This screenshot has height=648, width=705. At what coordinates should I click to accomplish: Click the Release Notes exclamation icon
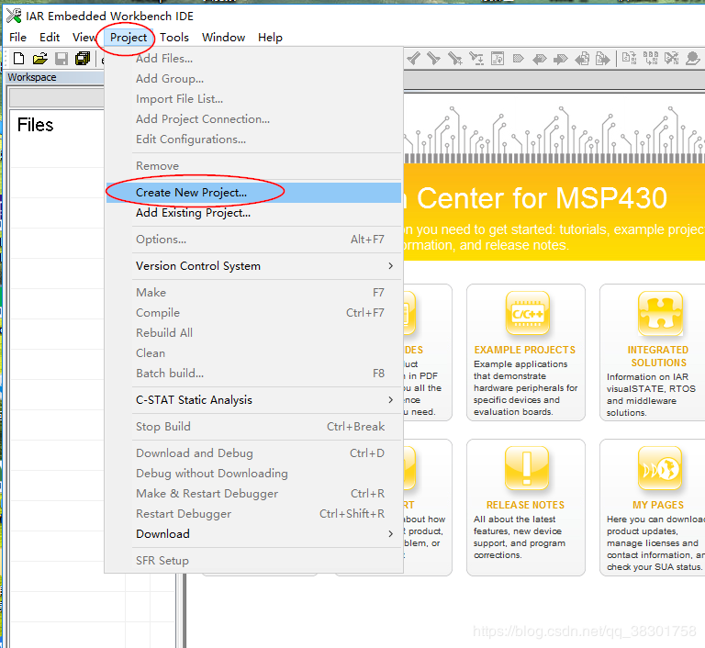point(526,470)
